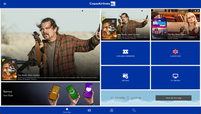201x114 pixels.
Task: Click the Copa Airlines logo
Action: click(x=103, y=4)
